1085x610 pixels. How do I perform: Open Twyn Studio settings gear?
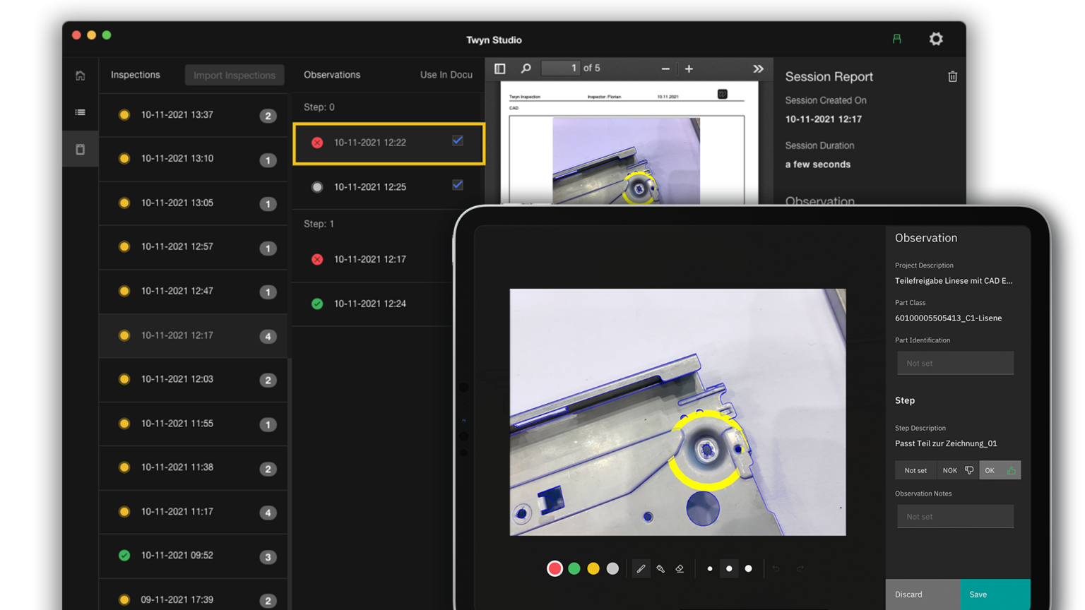point(936,40)
